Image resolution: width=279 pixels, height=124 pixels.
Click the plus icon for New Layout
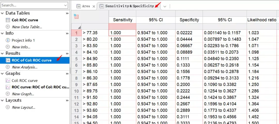click(x=7, y=107)
